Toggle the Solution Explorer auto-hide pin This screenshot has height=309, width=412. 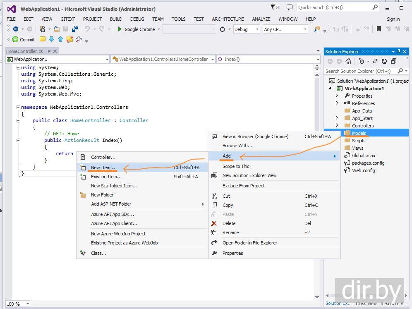click(399, 52)
